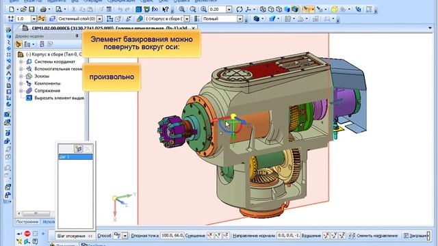This screenshot has width=438, height=246.
Task: Click the model tree display mode icon
Action: [x=18, y=44]
